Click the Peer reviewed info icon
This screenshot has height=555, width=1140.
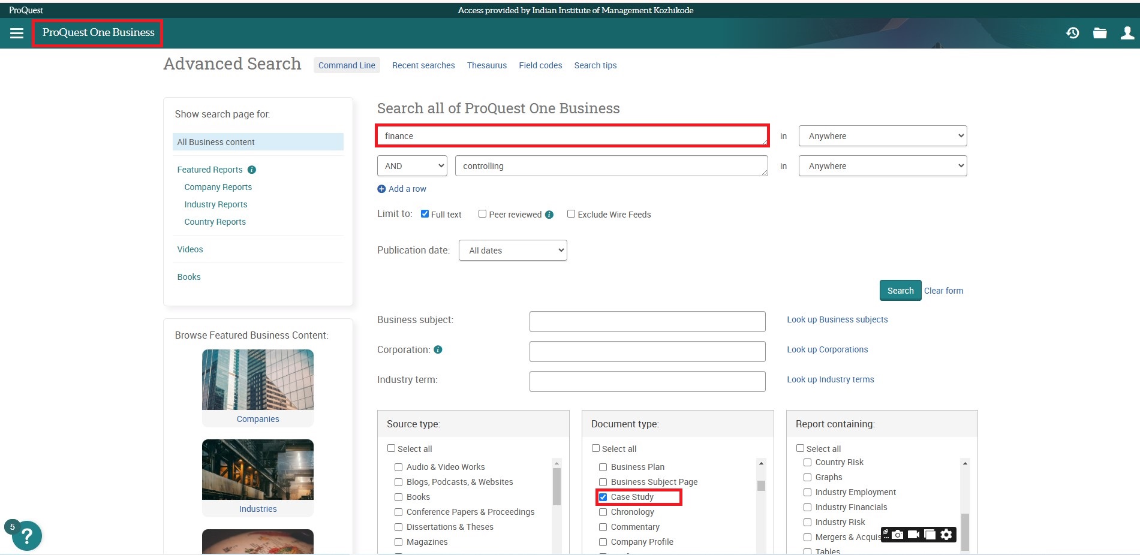pos(549,215)
